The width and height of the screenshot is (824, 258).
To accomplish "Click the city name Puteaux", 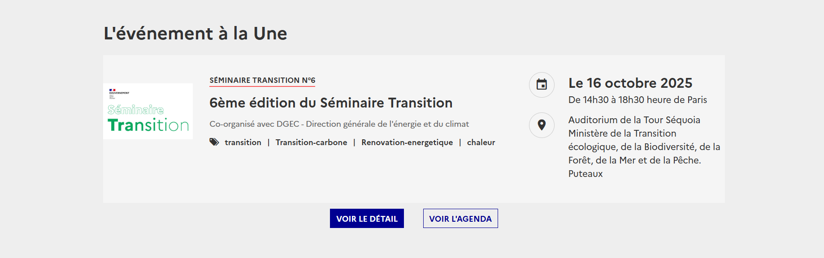I will [x=585, y=174].
